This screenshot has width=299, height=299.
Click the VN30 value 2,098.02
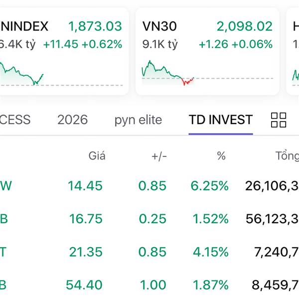(x=244, y=26)
